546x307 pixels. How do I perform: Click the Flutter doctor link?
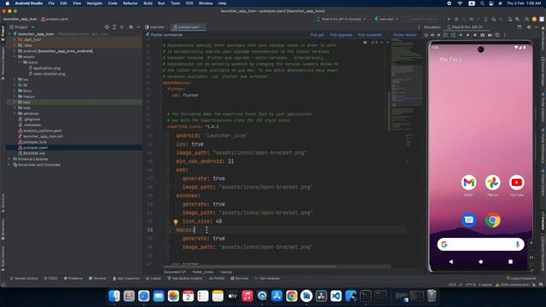[x=404, y=35]
